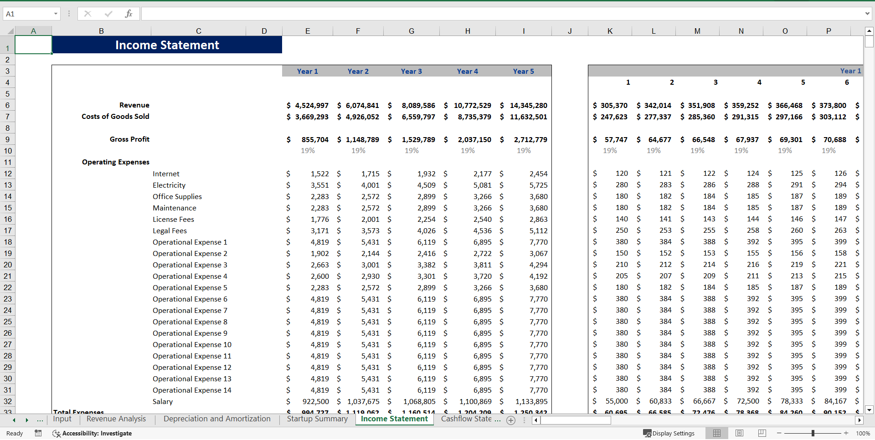This screenshot has height=440, width=875.
Task: Select the Startup Summary sheet tab
Action: click(317, 419)
